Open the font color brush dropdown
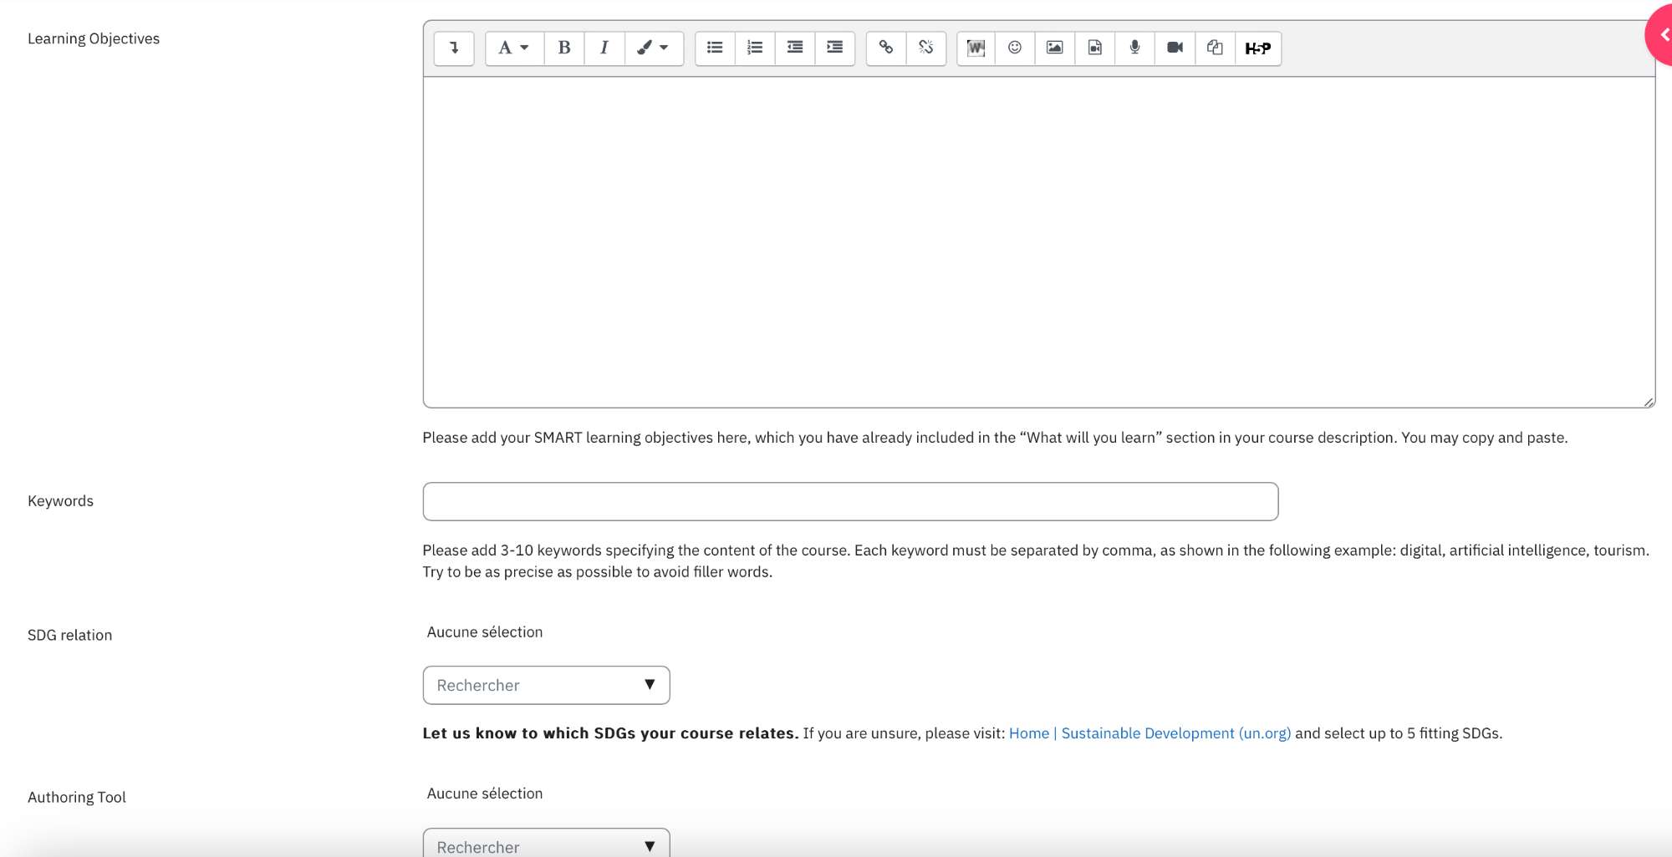 point(654,48)
